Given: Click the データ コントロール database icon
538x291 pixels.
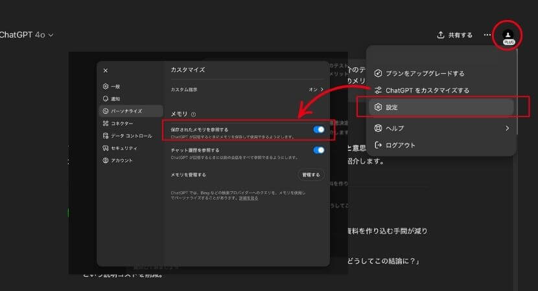Looking at the screenshot, I should coord(106,136).
